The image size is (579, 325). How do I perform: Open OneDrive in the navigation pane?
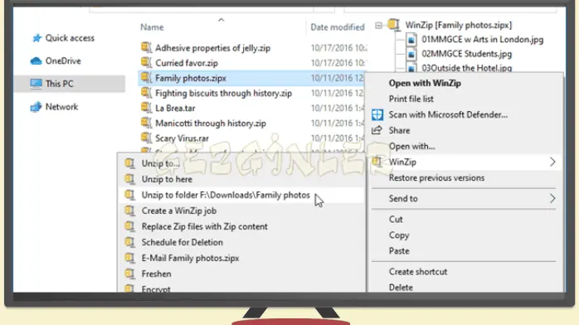63,61
